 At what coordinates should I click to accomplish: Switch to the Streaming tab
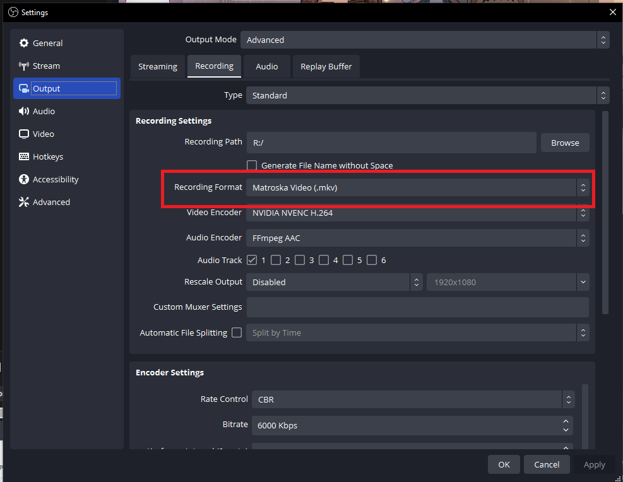158,66
